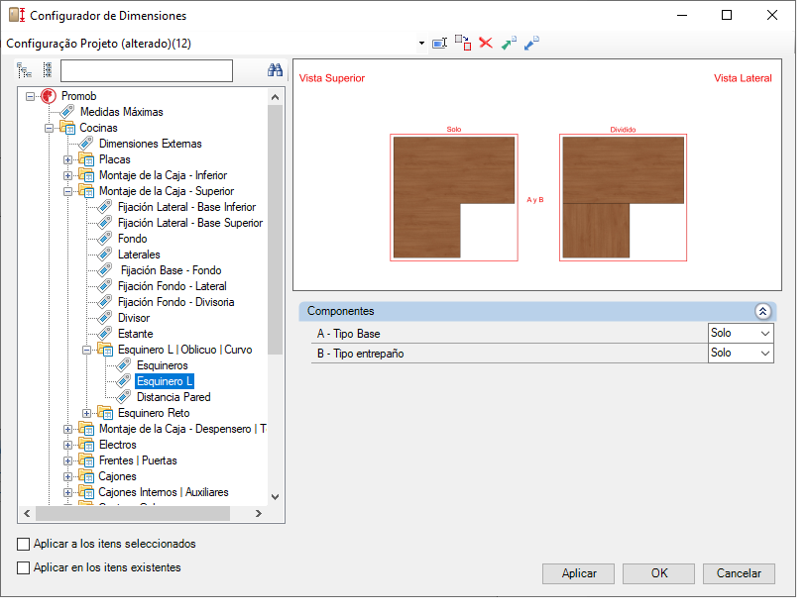The image size is (810, 612).
Task: Select the highlighted Esquinero L item
Action: [x=165, y=381]
